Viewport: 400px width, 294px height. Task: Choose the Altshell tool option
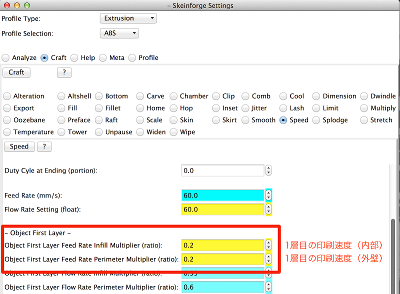(61, 96)
